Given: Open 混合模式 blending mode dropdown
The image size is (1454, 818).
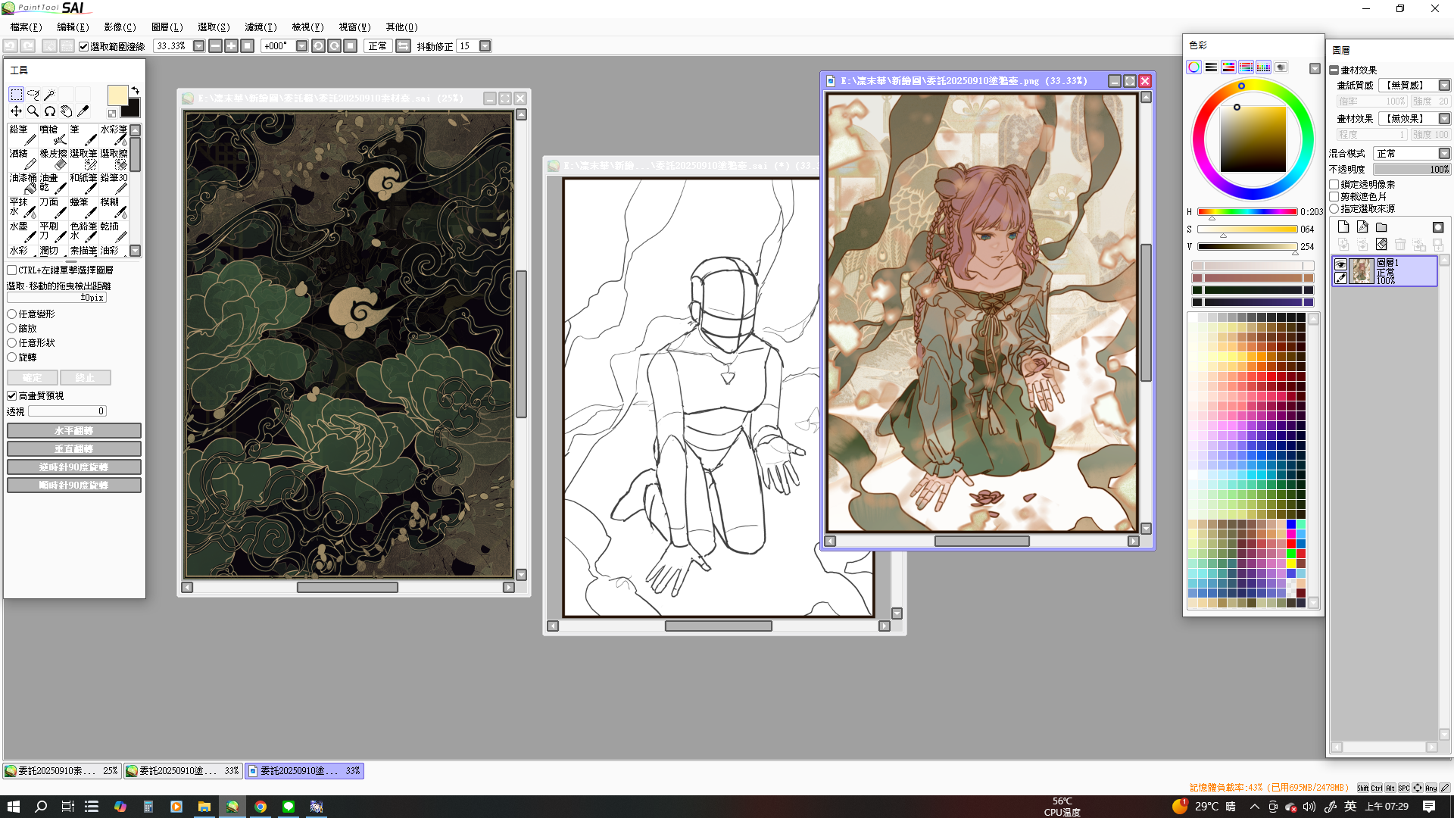Looking at the screenshot, I should click(x=1445, y=154).
